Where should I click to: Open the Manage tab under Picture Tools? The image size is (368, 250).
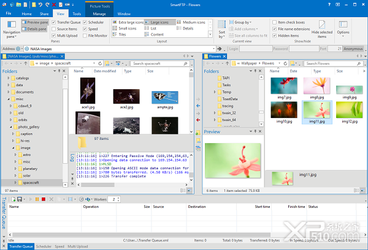click(99, 14)
